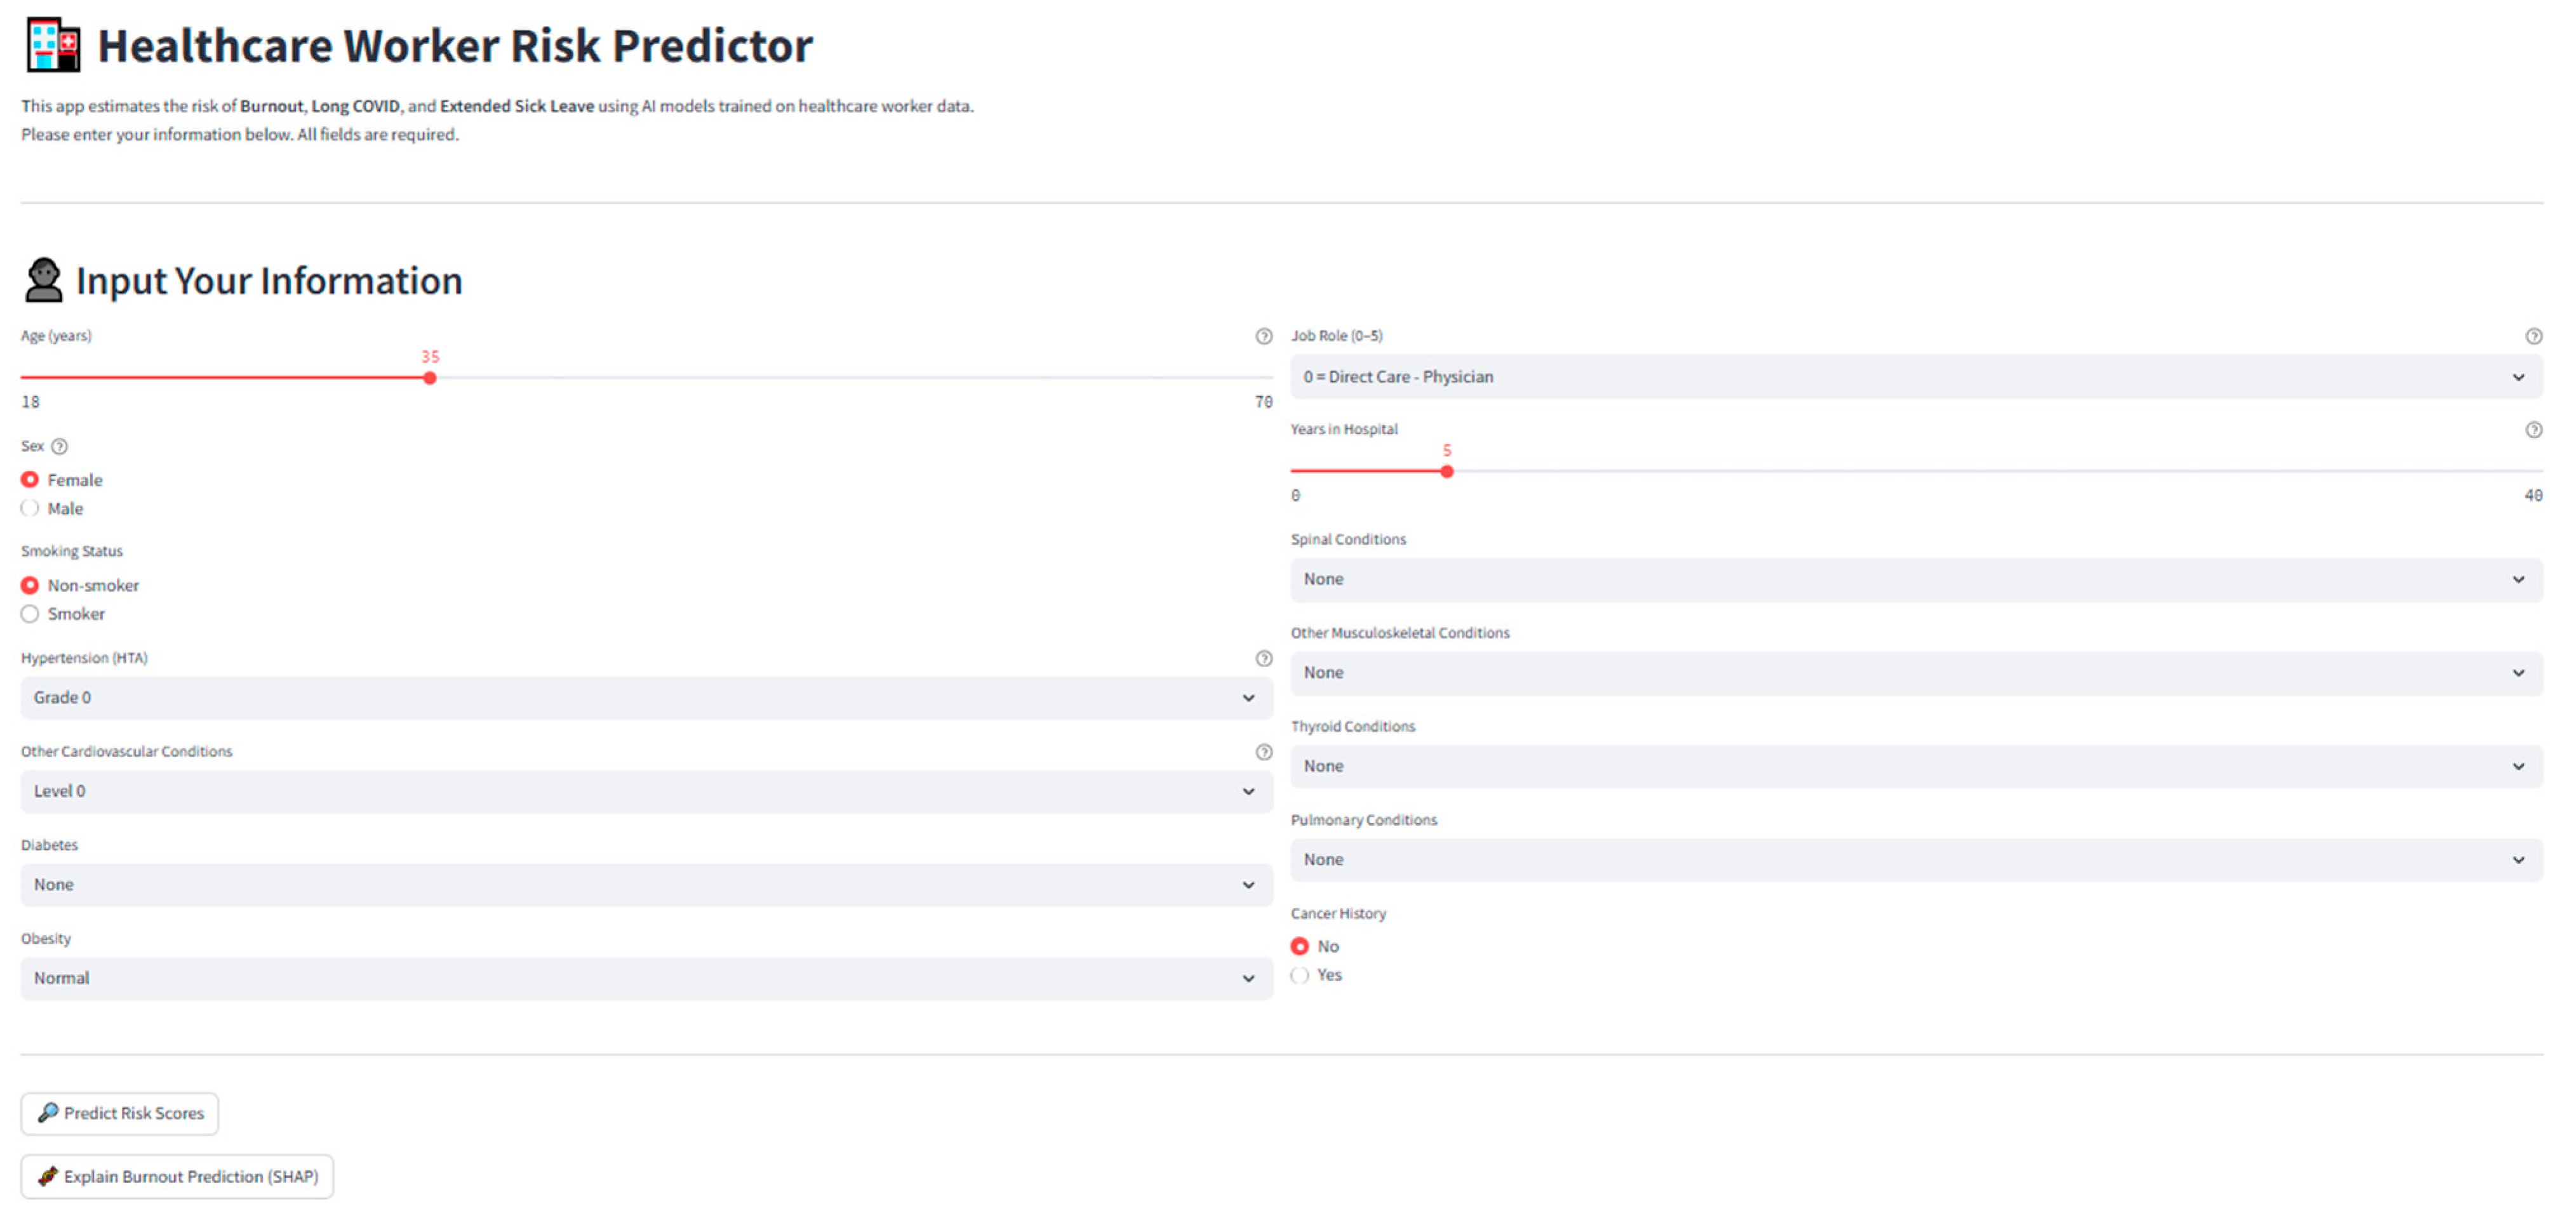
Task: Click the Other Cardiovascular Conditions help icon
Action: [1263, 752]
